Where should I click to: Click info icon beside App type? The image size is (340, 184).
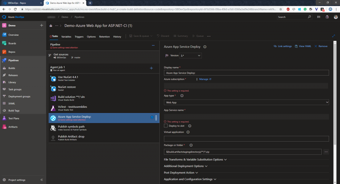pos(182,96)
